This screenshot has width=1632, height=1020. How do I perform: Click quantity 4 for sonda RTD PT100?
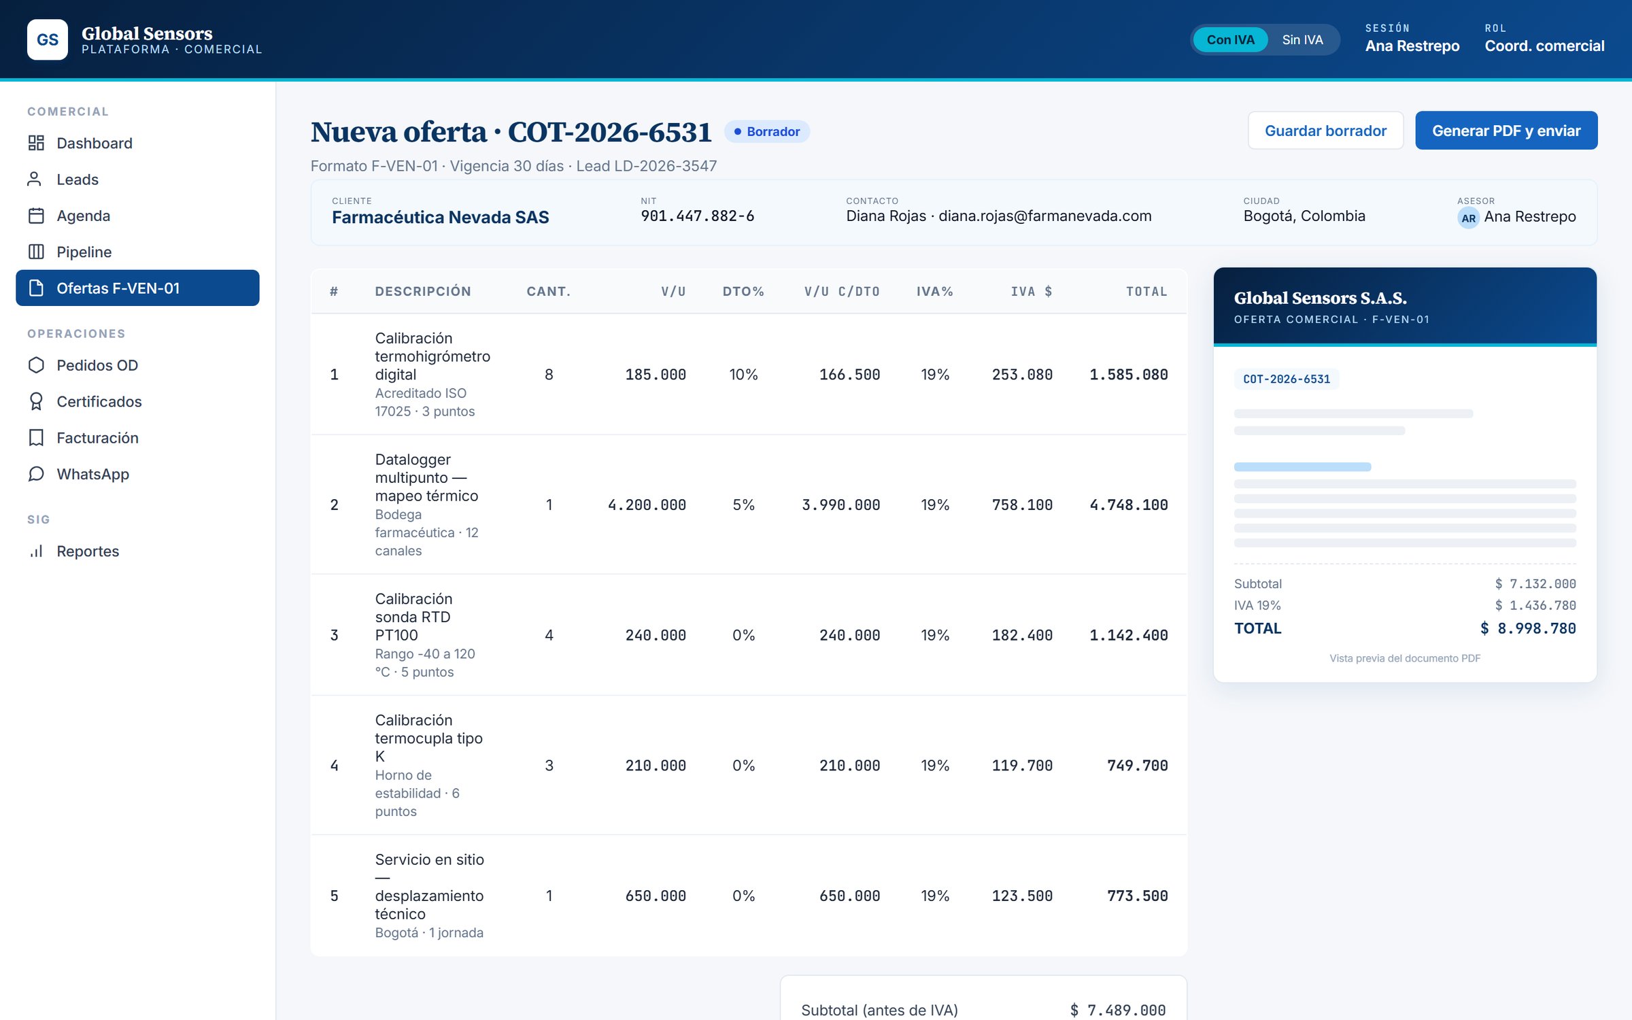point(549,634)
